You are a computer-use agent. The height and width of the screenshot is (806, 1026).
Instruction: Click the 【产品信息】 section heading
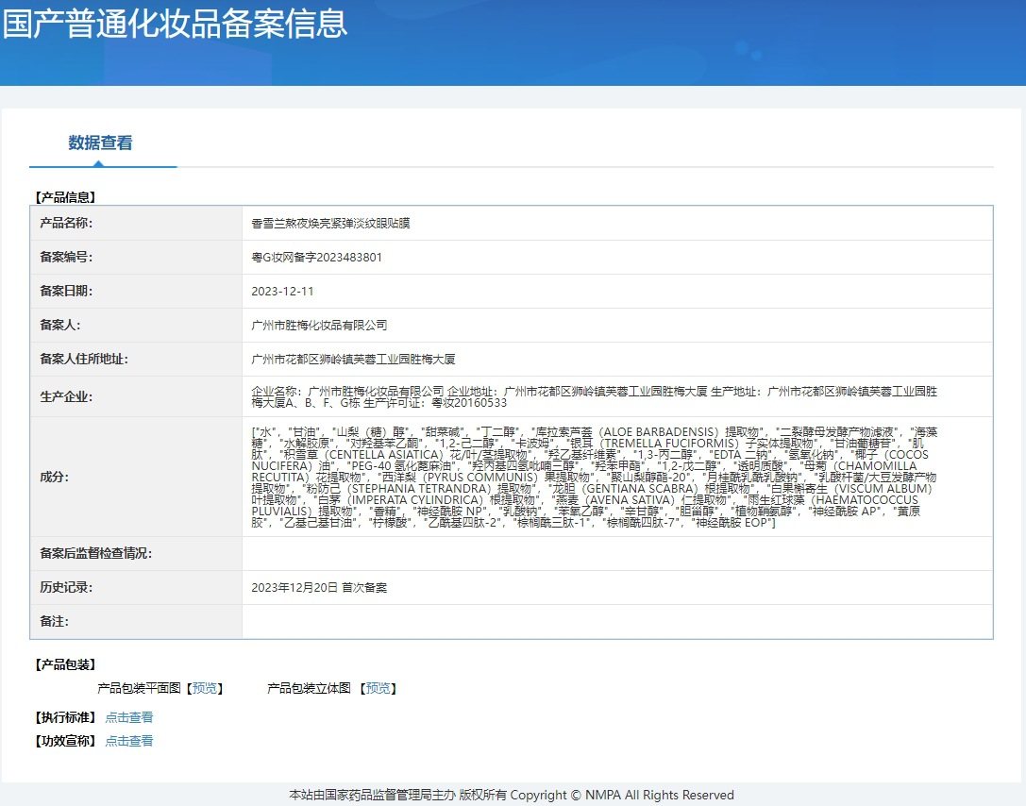(x=65, y=197)
